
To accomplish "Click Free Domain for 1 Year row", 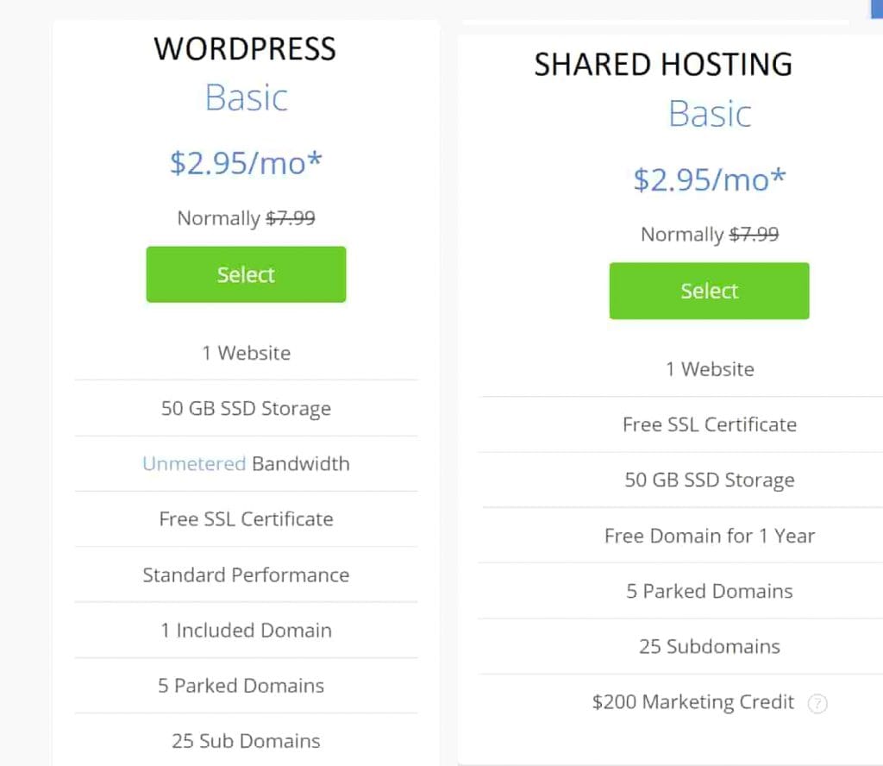I will coord(709,536).
